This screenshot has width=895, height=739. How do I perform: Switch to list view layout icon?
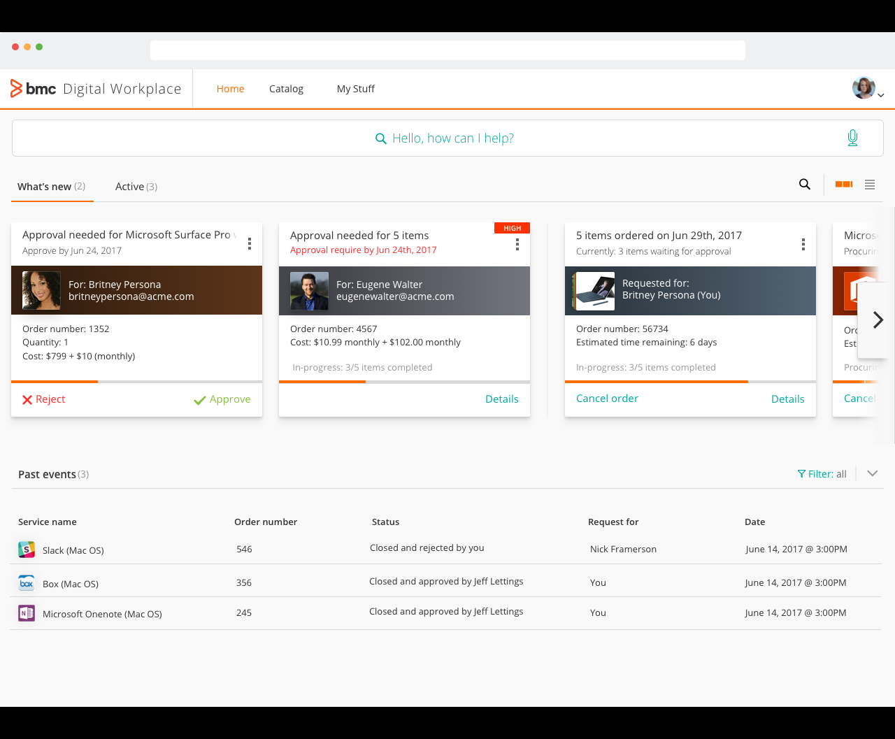point(870,185)
